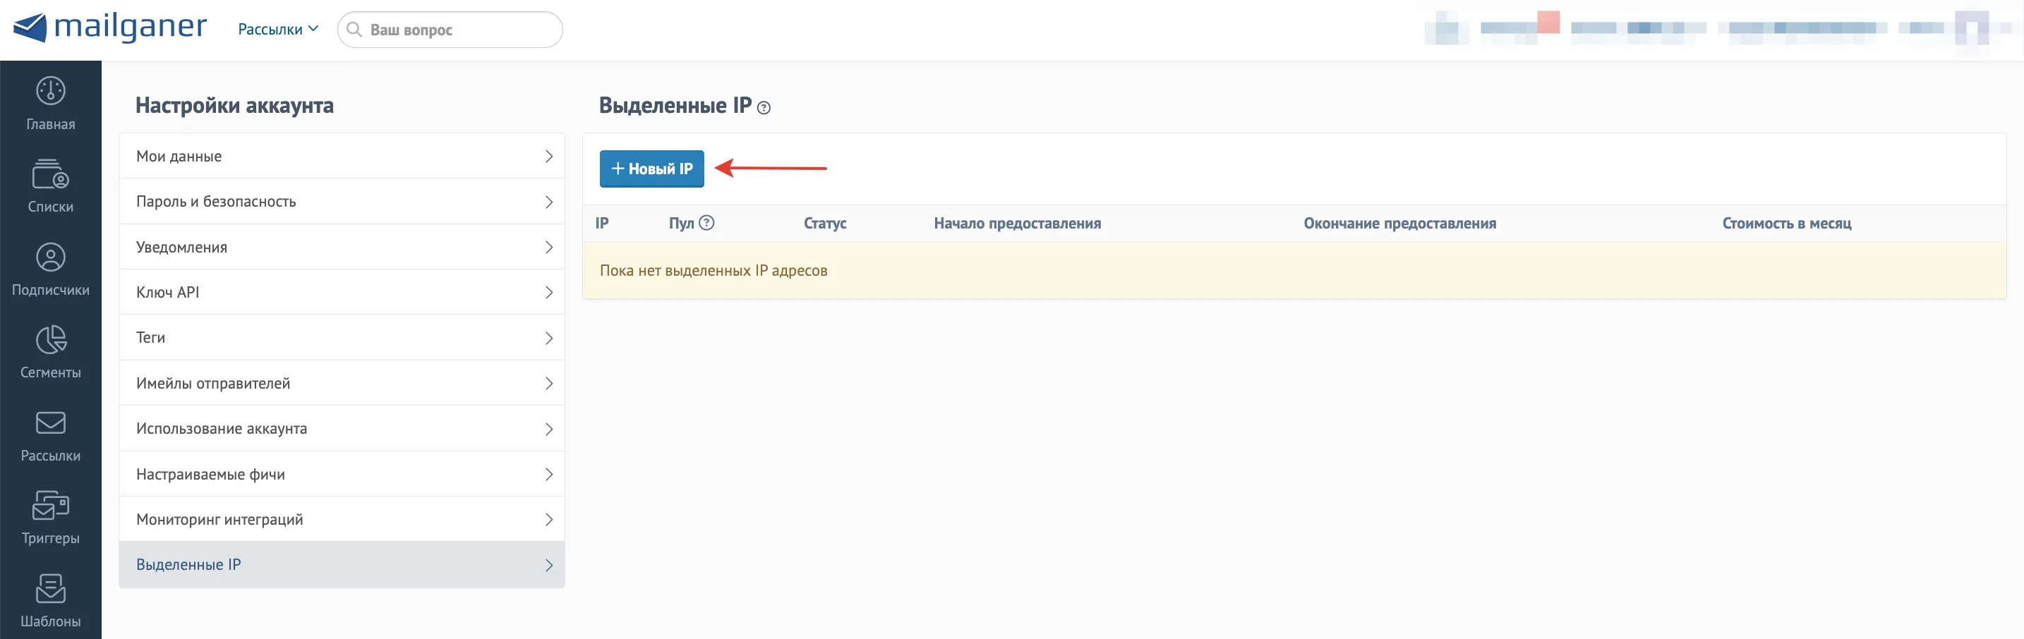Open the Триггеры sidebar icon

[x=50, y=506]
